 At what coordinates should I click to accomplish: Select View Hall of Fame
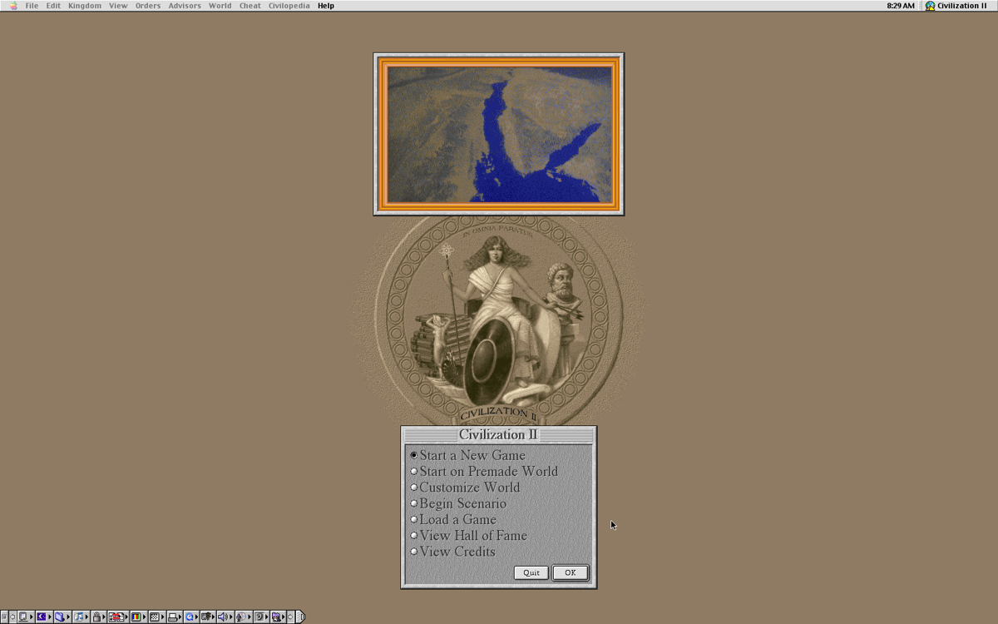point(473,535)
